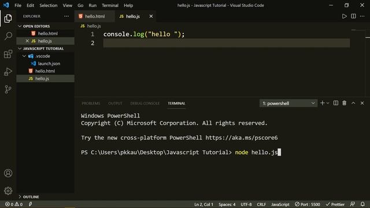Switch to the Output panel tab

coord(115,103)
